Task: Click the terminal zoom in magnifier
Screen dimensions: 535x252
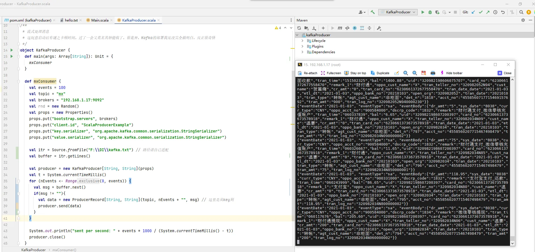Action: (x=406, y=73)
